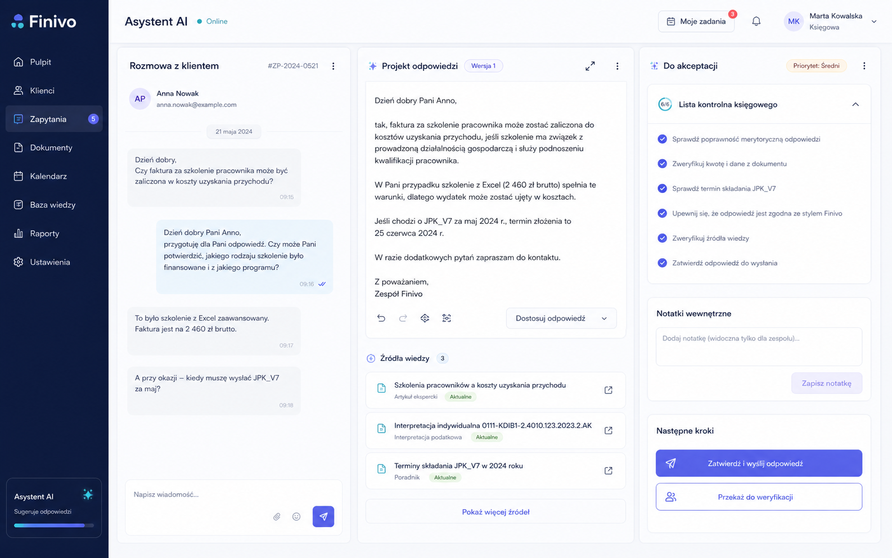Open the emoji picker
The height and width of the screenshot is (558, 892).
click(296, 516)
